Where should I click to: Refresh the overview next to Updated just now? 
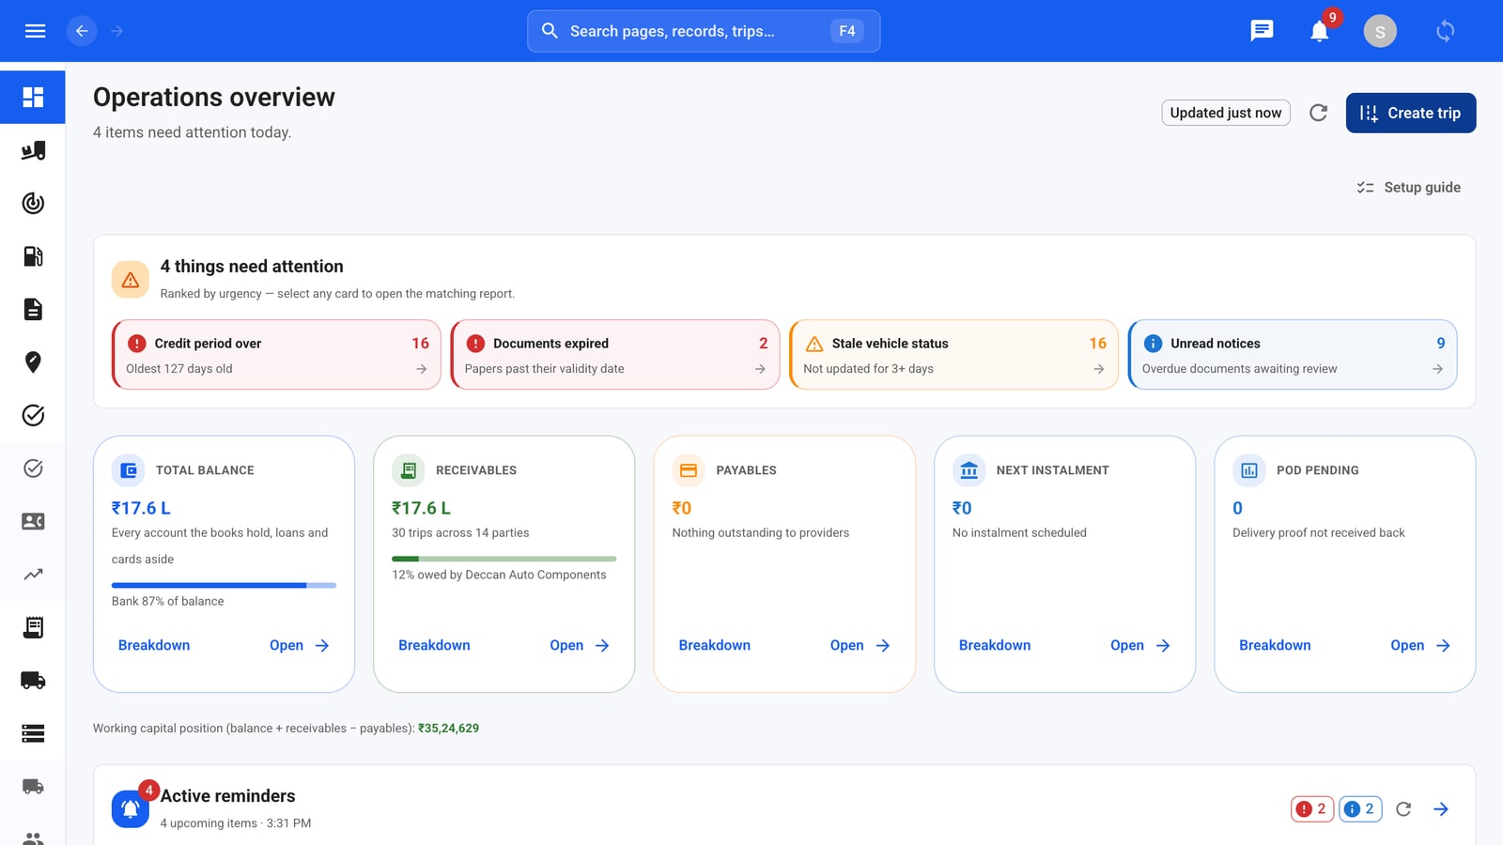tap(1319, 113)
